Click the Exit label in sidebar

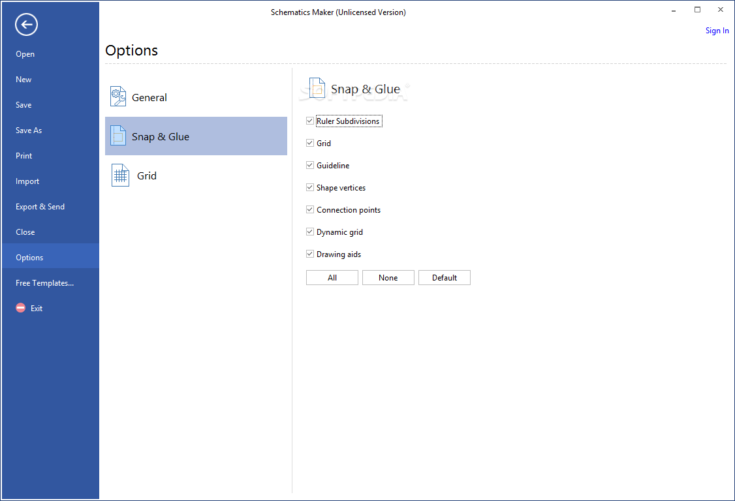(x=37, y=309)
